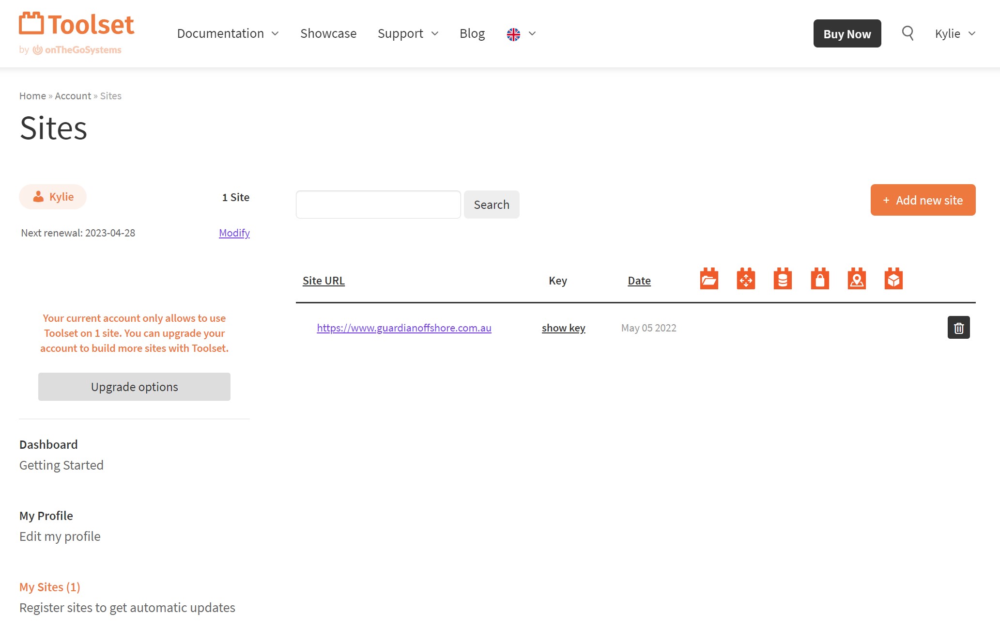This screenshot has width=1000, height=630.
Task: Click the May 05 2022 date cell
Action: click(649, 328)
